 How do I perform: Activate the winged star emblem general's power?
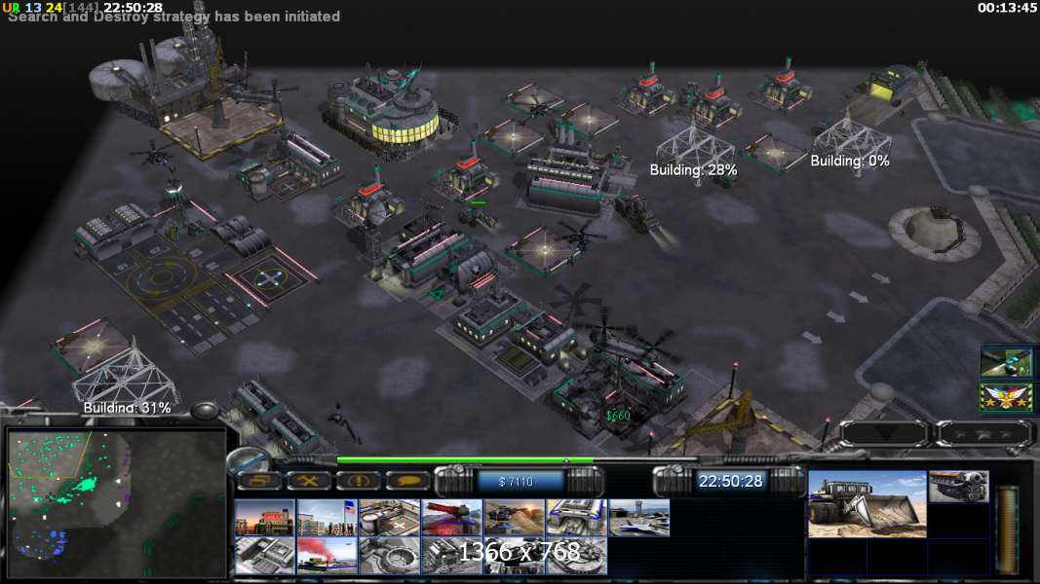[x=1006, y=399]
